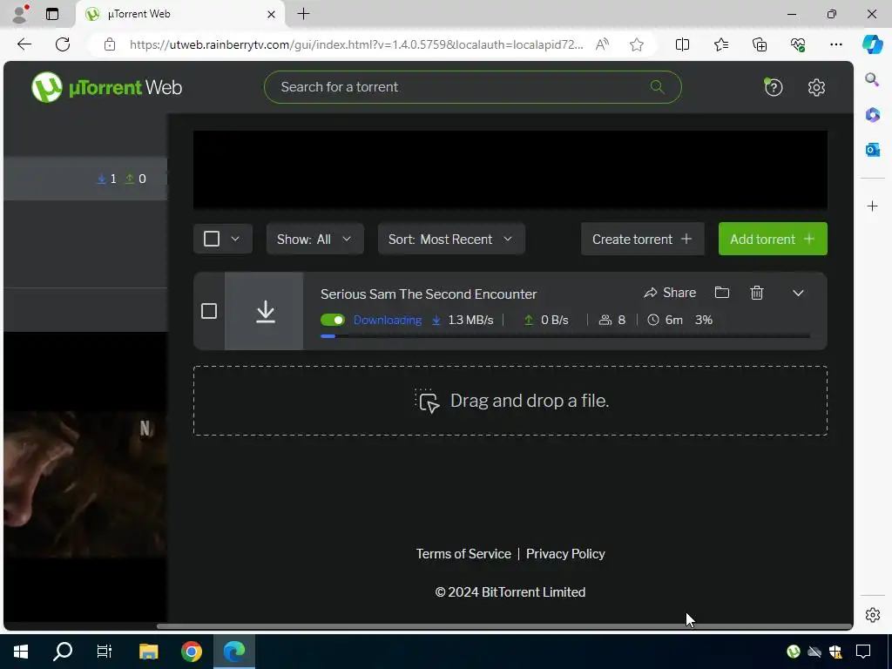
Task: Open Edge sidebar settings gear at bottom
Action: [873, 615]
